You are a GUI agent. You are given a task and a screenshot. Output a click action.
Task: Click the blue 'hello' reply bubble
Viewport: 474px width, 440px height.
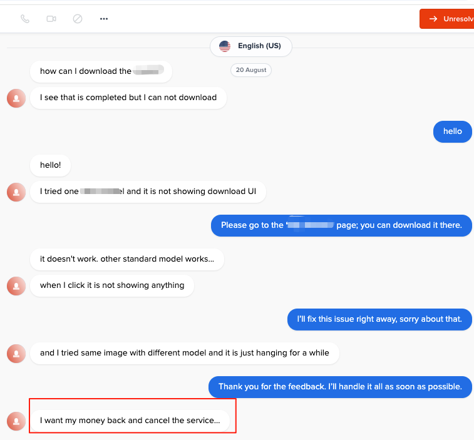pos(453,131)
